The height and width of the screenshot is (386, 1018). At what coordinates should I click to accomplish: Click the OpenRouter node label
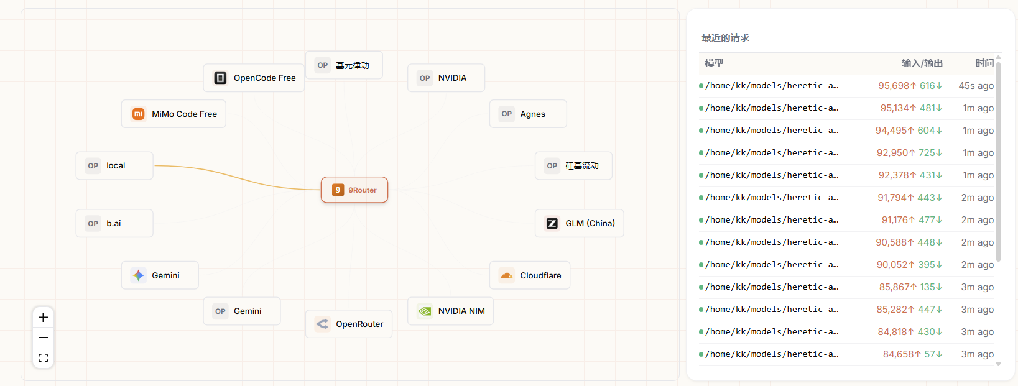pyautogui.click(x=359, y=324)
